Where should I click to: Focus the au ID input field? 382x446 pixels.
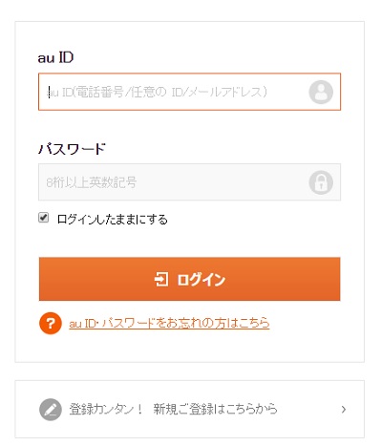(x=190, y=92)
